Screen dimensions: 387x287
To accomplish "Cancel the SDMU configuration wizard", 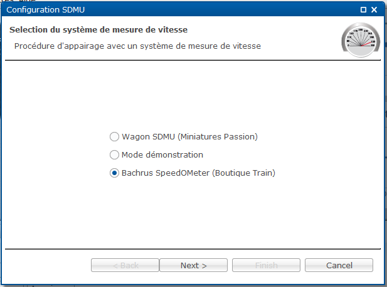I will pos(339,265).
